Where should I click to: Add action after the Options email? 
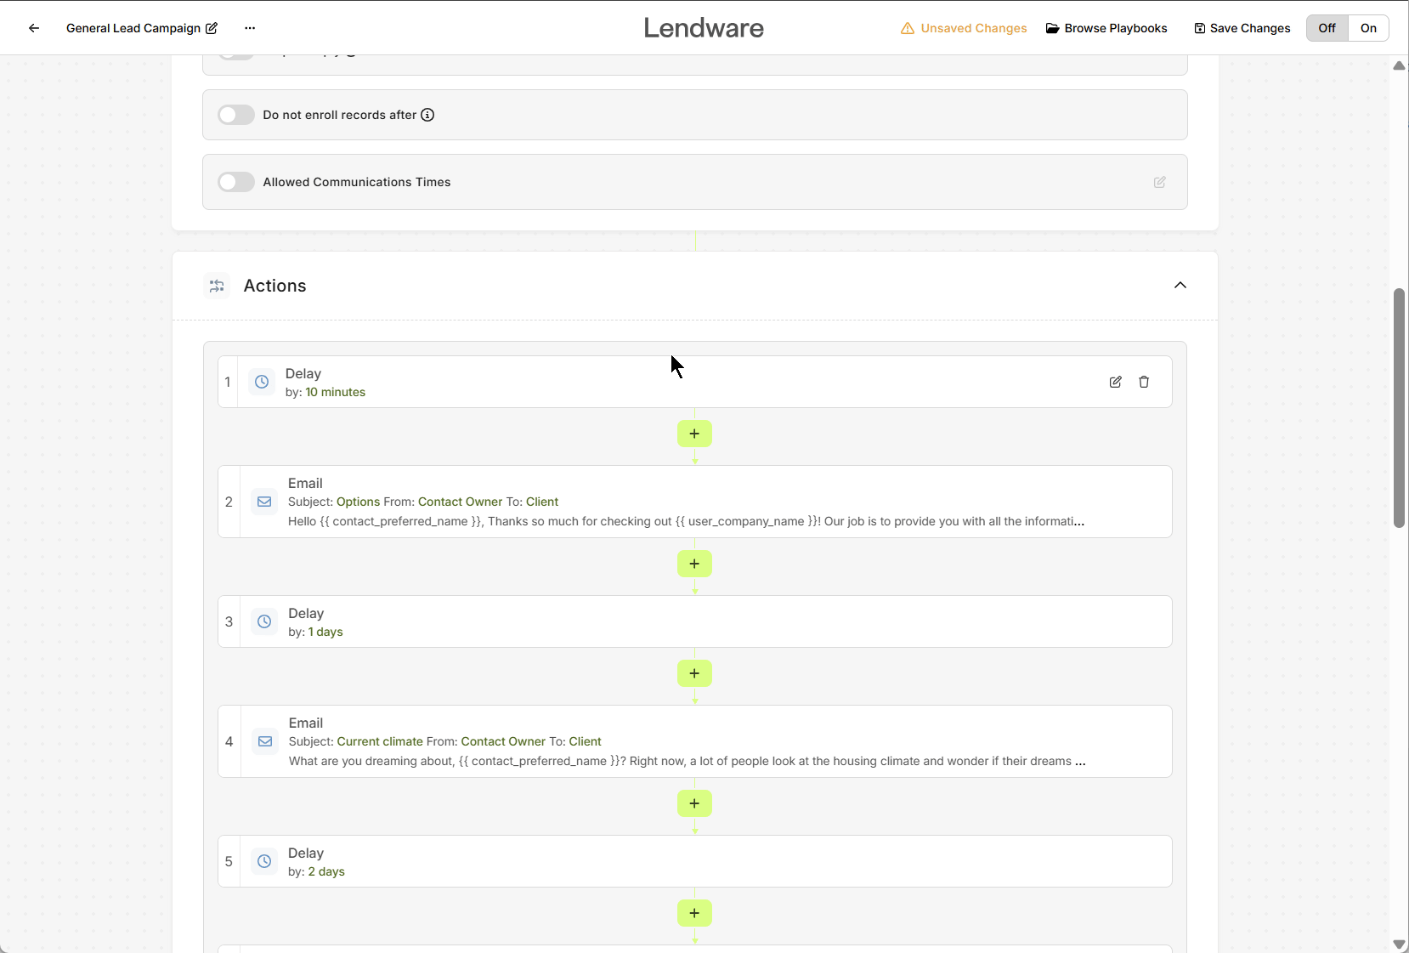(x=694, y=564)
